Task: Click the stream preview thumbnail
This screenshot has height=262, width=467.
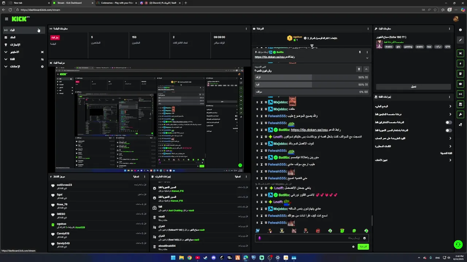Action: point(149,119)
